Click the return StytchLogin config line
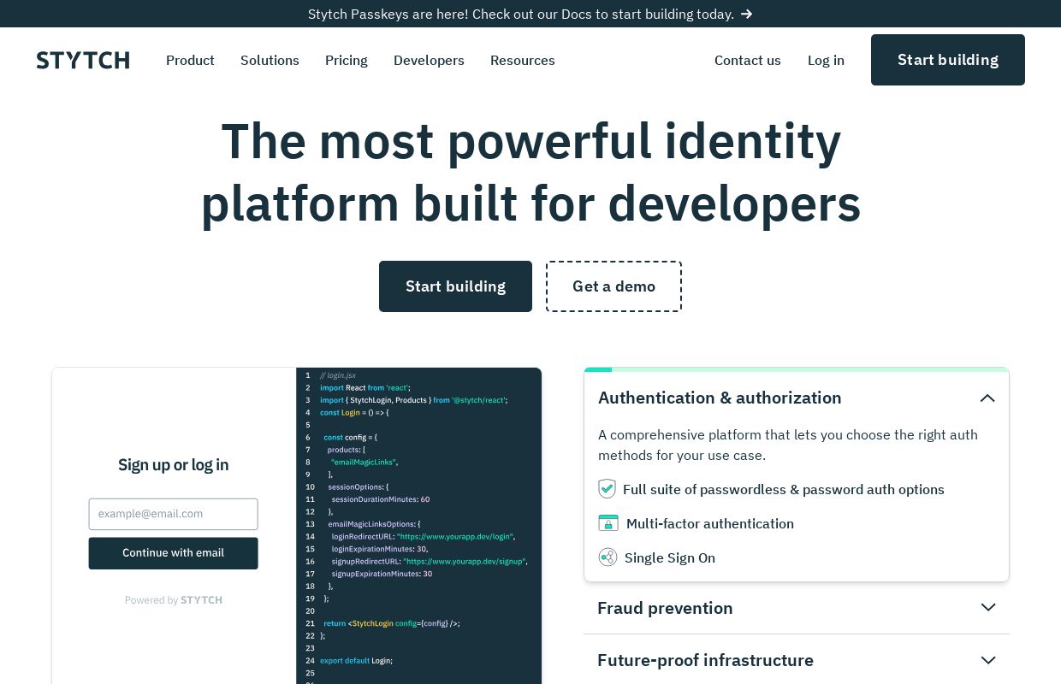The width and height of the screenshot is (1061, 684). (392, 623)
